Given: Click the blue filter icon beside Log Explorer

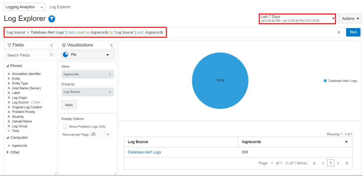Looking at the screenshot, I should pos(52,19).
